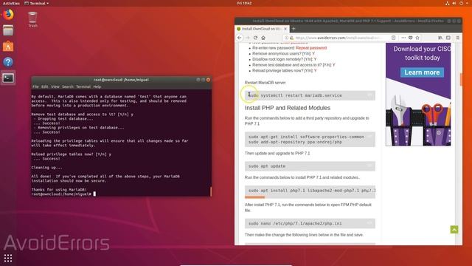Open Firefox from the Ubuntu dock
Screen dimensions: 472x266
coord(8,15)
